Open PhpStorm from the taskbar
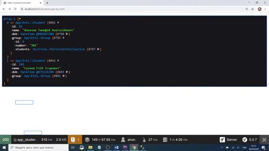The height and width of the screenshot is (151, 269). coord(125,147)
